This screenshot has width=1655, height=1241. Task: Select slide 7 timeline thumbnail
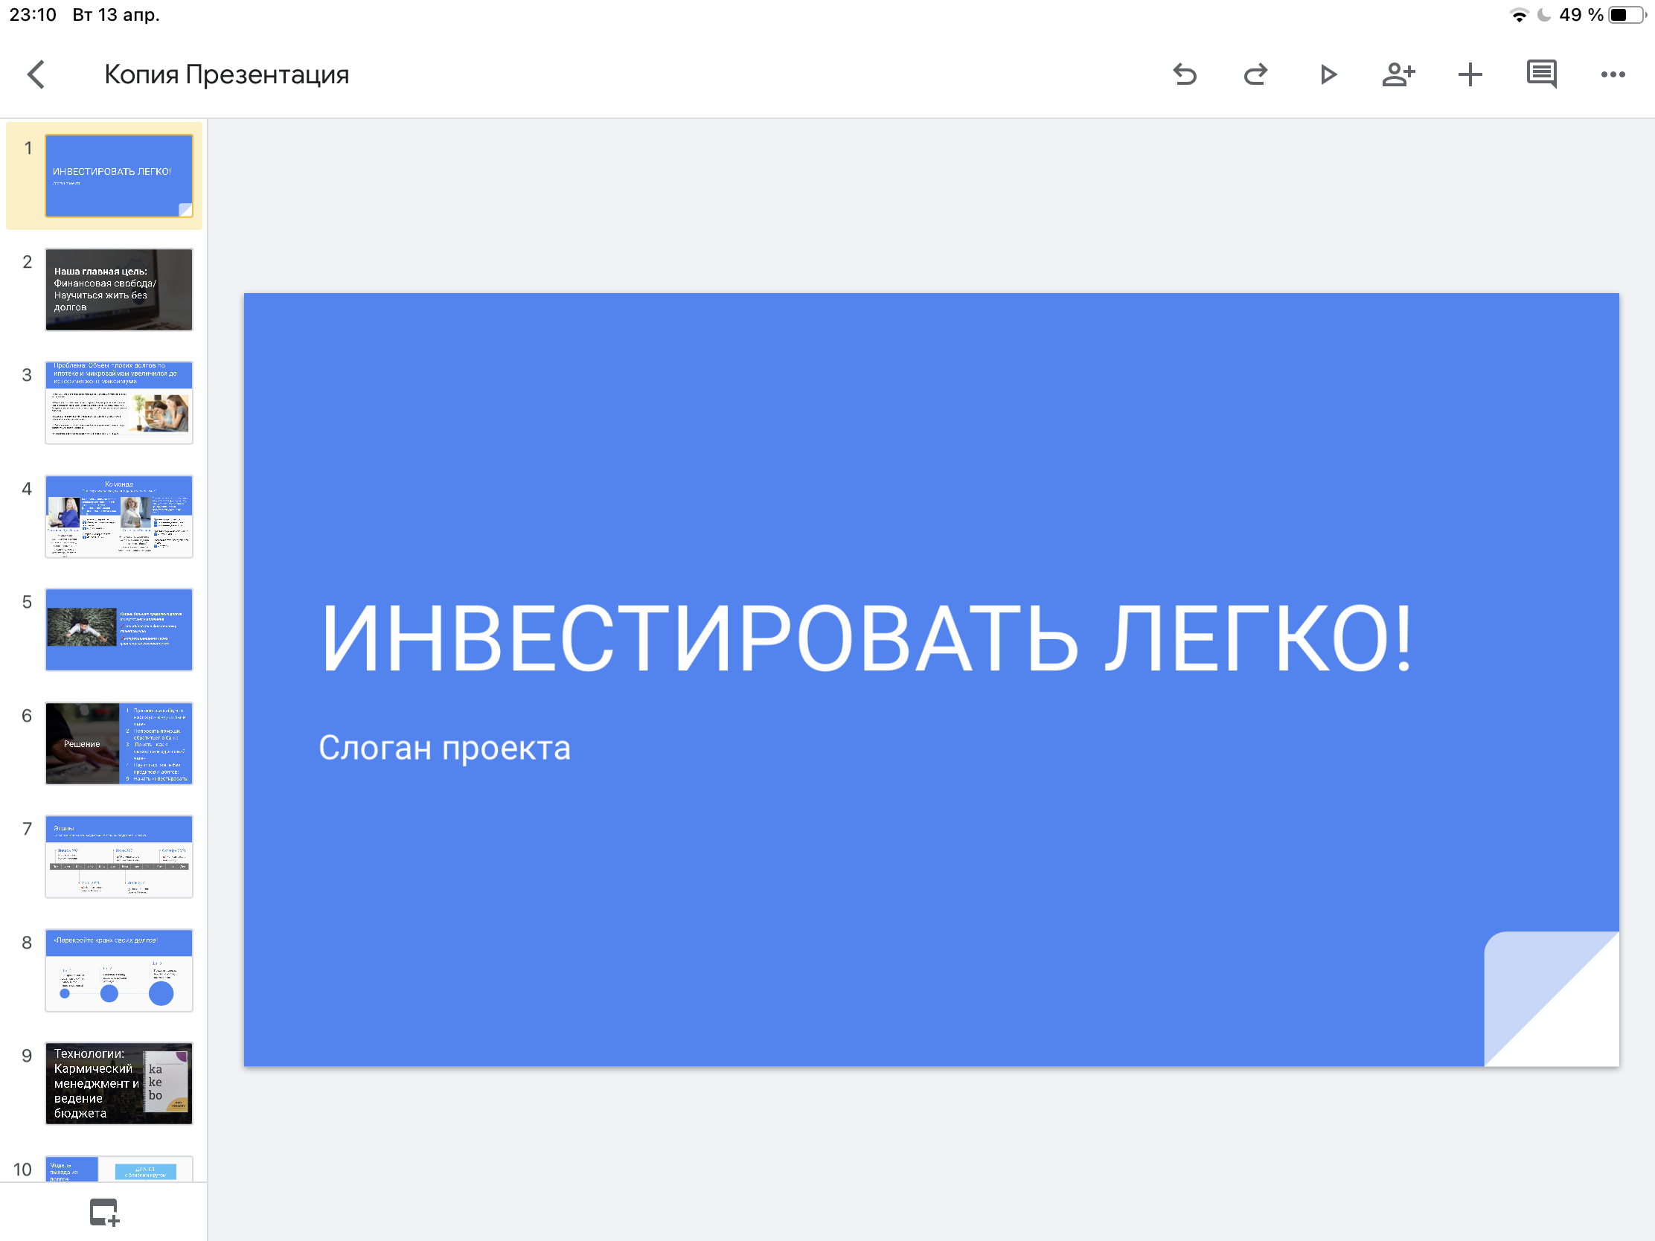(x=119, y=856)
